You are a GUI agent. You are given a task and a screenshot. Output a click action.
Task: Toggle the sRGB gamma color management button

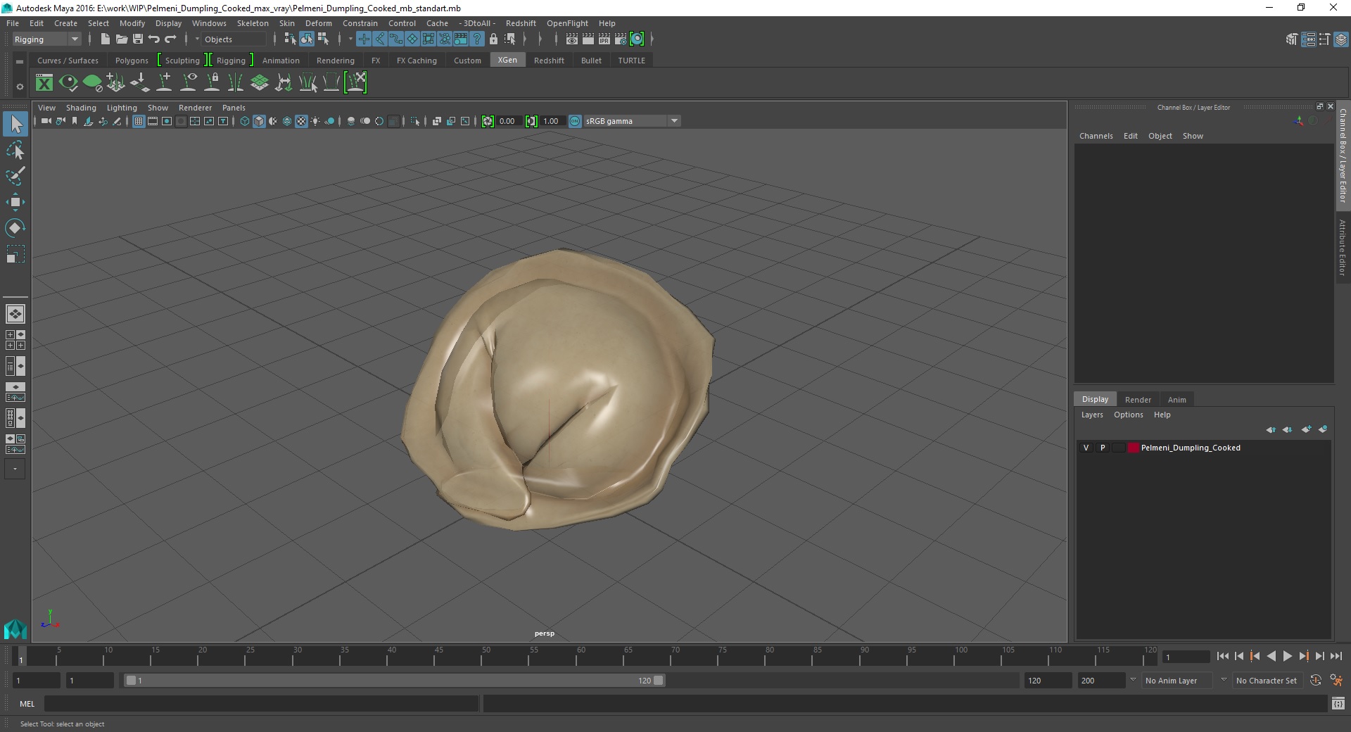point(575,122)
